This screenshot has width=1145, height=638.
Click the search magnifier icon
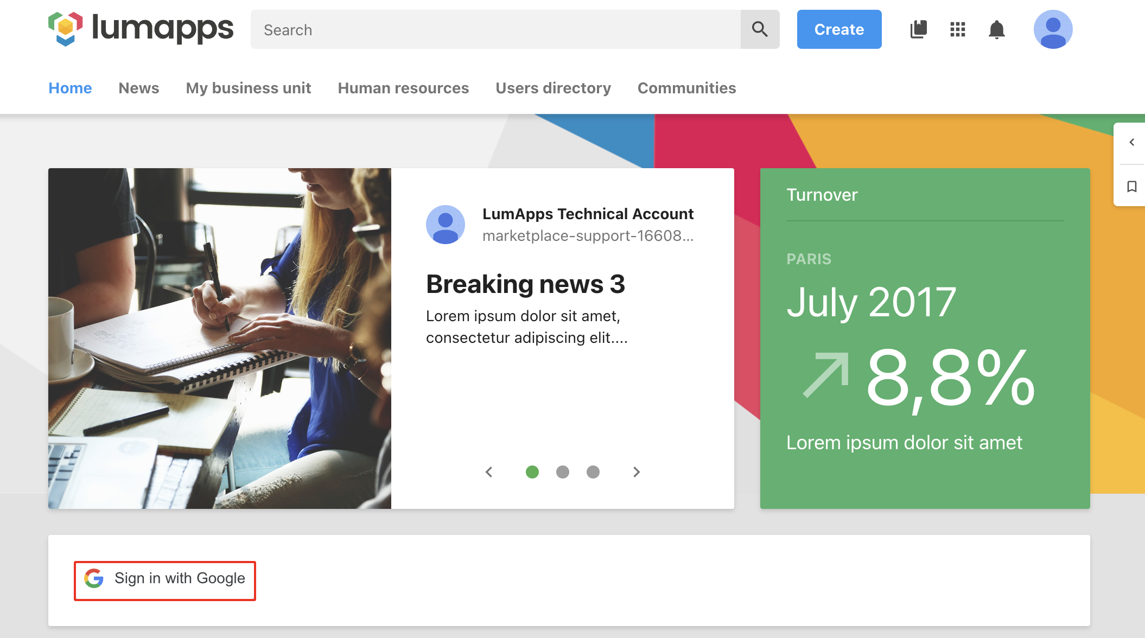coord(760,29)
